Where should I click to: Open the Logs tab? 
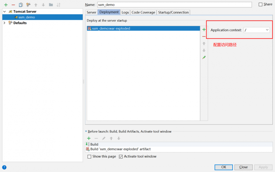tap(125, 12)
